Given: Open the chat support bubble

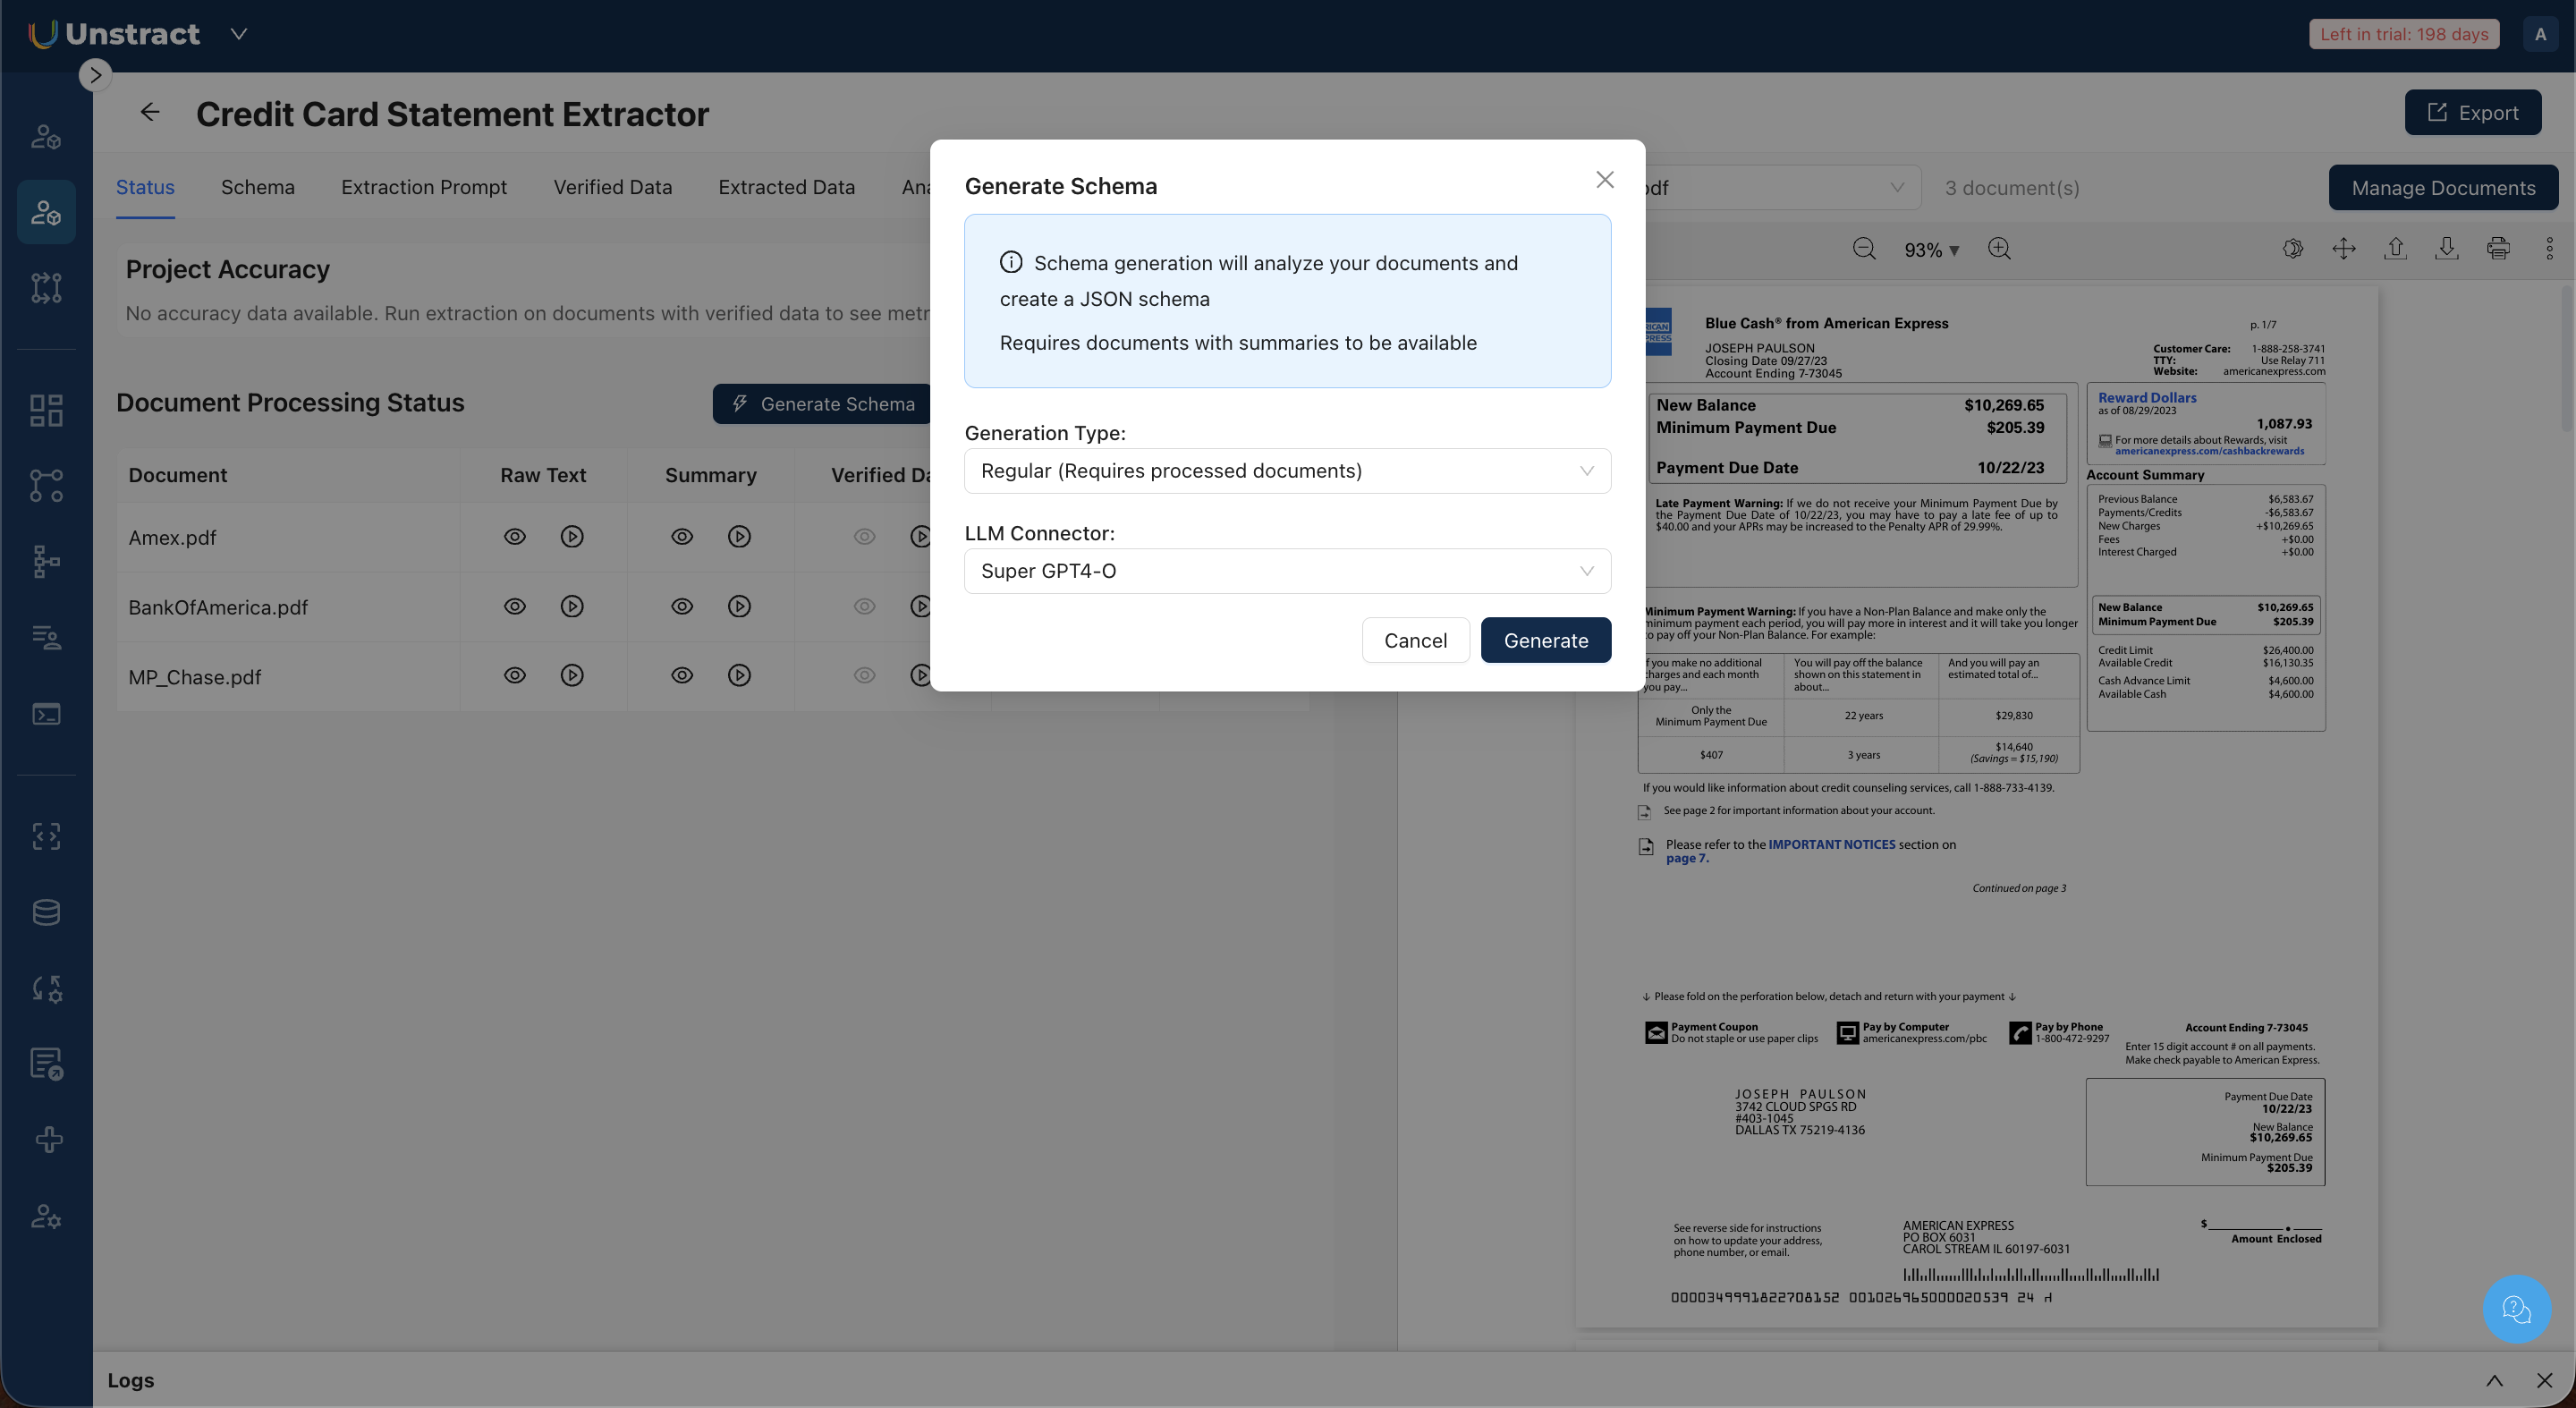Looking at the screenshot, I should 2516,1308.
